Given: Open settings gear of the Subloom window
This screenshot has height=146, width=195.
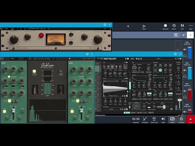Looking at the screenshot, I should tap(87, 54).
